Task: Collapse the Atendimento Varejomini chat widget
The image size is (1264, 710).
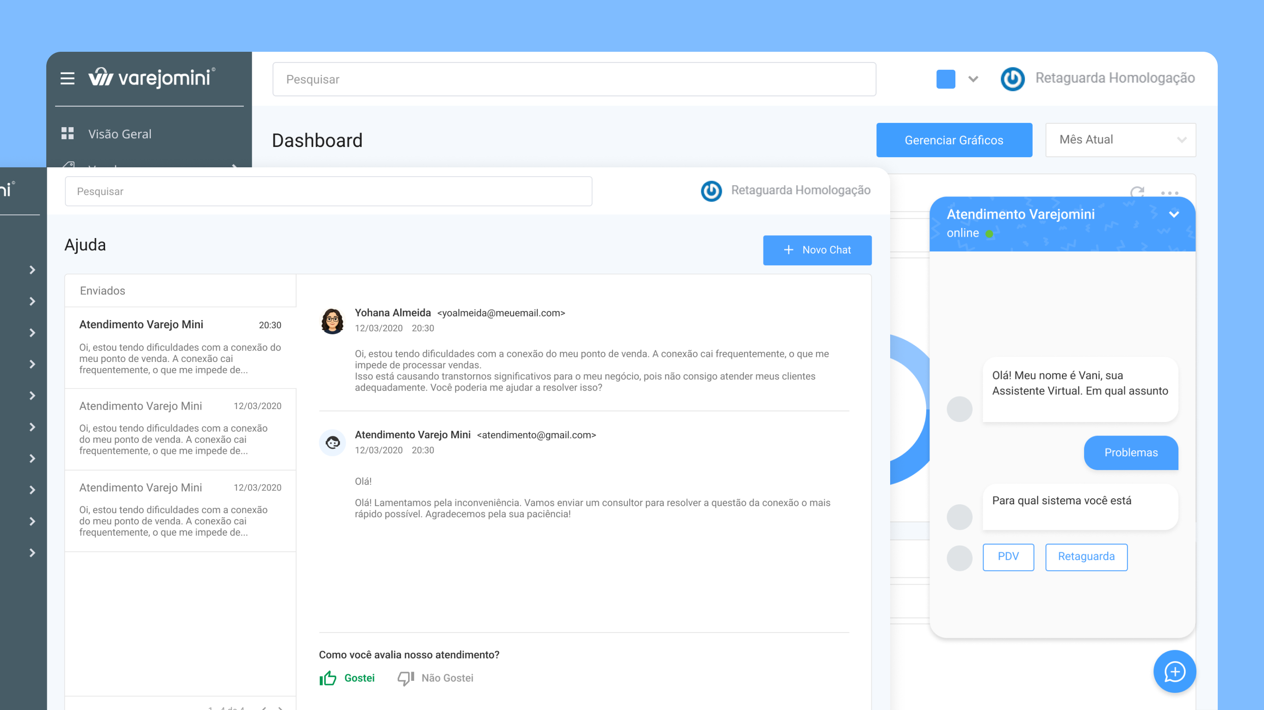Action: (1174, 214)
